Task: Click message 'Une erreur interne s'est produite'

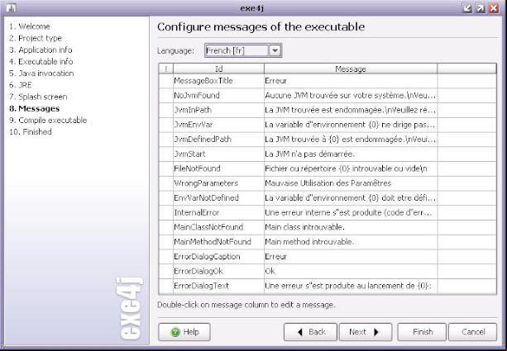Action: (x=351, y=212)
